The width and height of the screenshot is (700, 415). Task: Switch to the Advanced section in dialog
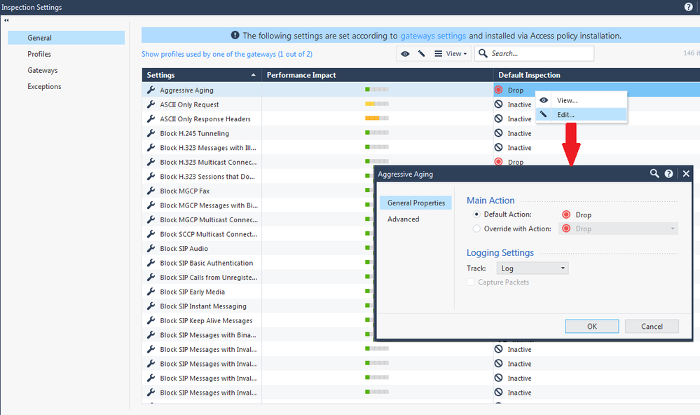coord(404,219)
